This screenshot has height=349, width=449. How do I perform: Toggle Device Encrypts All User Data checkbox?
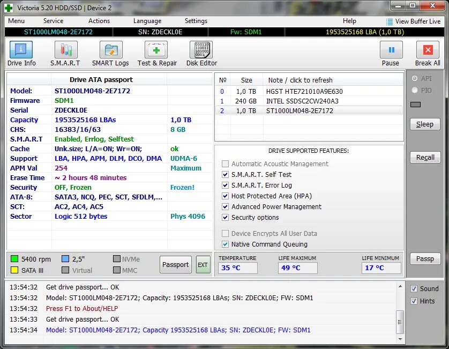click(x=226, y=234)
